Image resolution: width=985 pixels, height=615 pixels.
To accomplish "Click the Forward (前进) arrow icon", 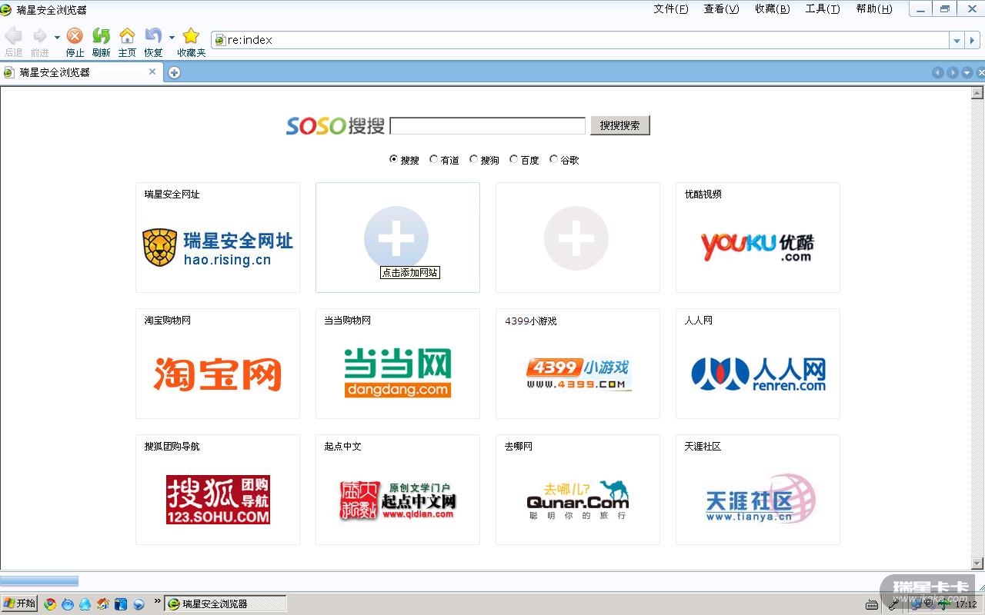I will (39, 36).
